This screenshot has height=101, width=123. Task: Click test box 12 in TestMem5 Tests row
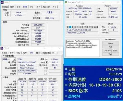coord(97,27)
